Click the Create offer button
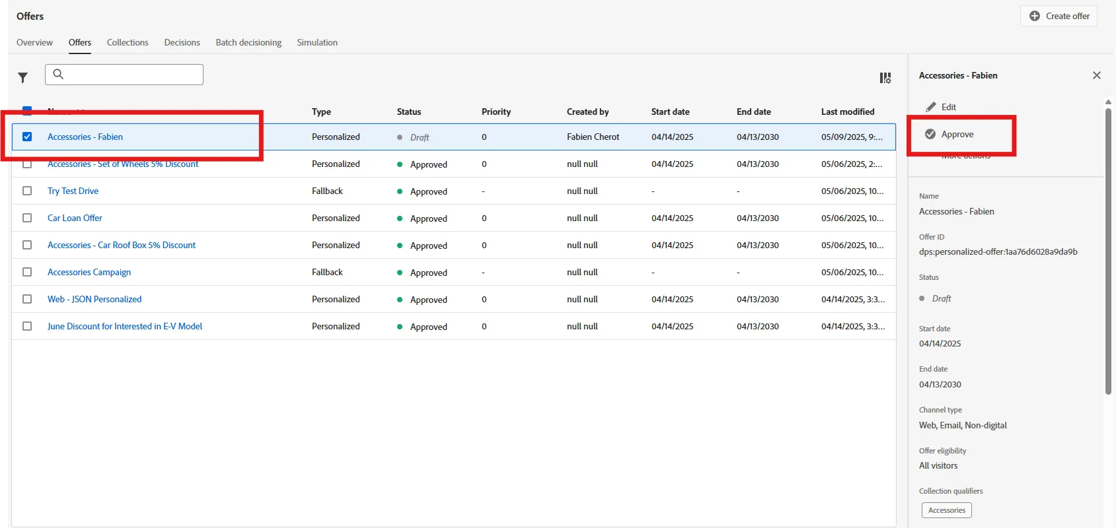 coord(1059,16)
